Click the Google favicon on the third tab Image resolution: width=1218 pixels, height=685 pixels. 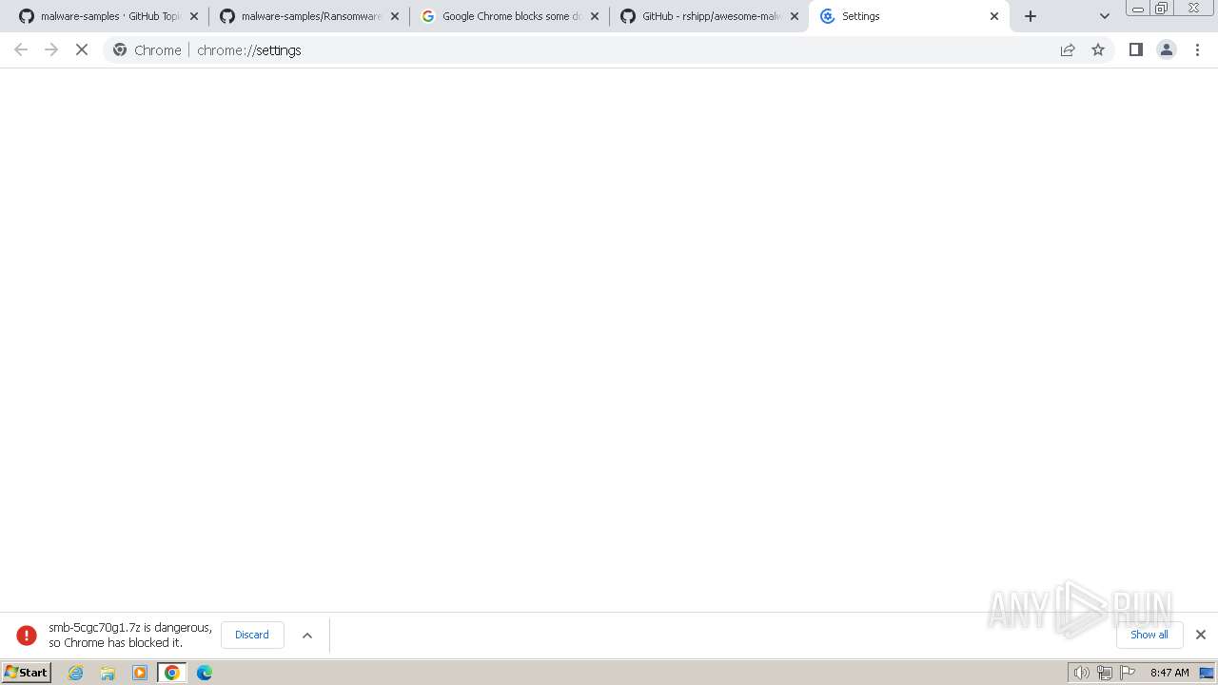point(428,16)
